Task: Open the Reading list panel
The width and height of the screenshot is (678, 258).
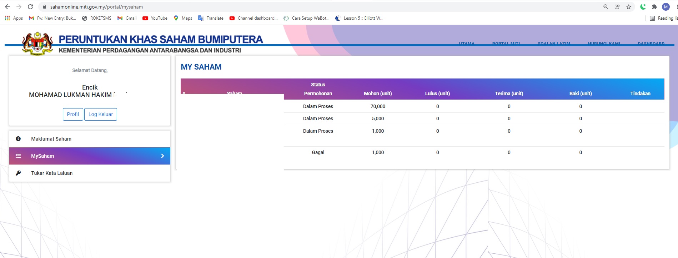Action: pyautogui.click(x=663, y=18)
